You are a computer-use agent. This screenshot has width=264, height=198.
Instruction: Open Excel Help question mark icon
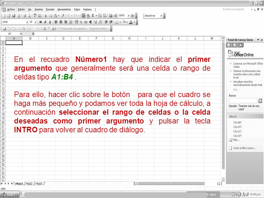pyautogui.click(x=133, y=16)
